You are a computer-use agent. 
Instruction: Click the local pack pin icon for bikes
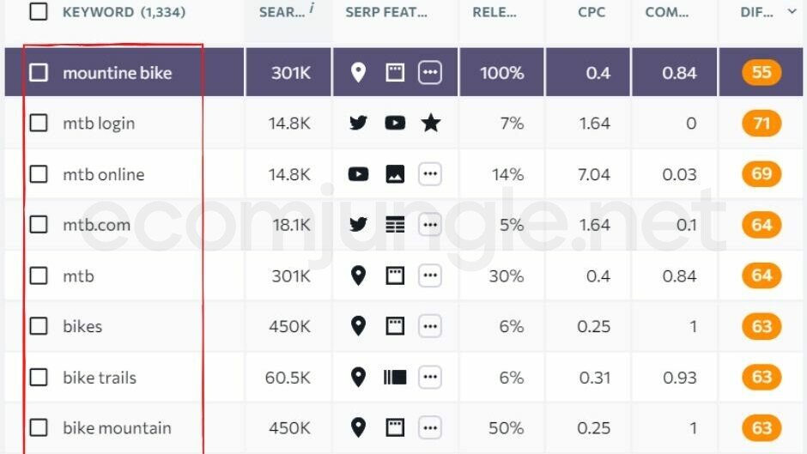359,326
